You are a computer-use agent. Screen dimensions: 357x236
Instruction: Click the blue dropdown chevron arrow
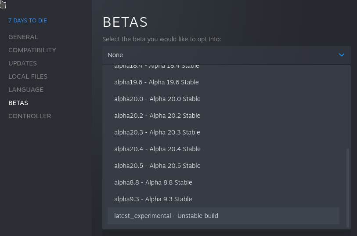(342, 55)
